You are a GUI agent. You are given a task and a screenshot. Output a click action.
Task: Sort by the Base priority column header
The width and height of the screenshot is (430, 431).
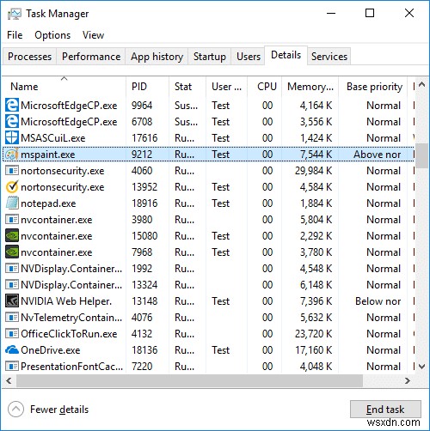[x=373, y=87]
